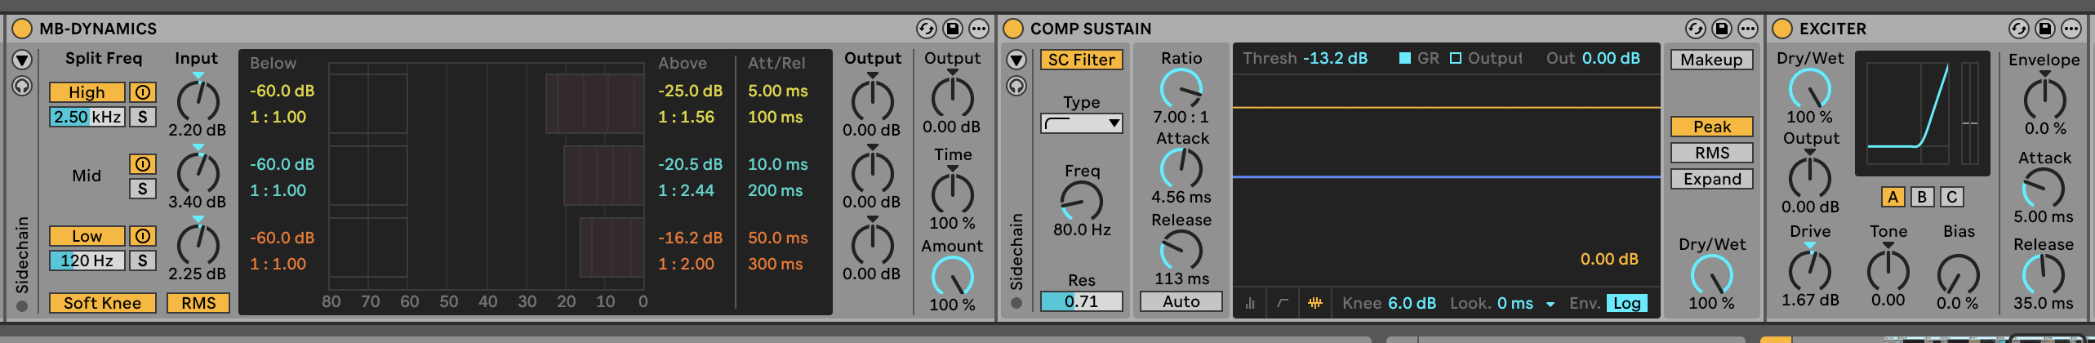Solo the Mid band with S button
The image size is (2095, 343).
click(x=143, y=189)
